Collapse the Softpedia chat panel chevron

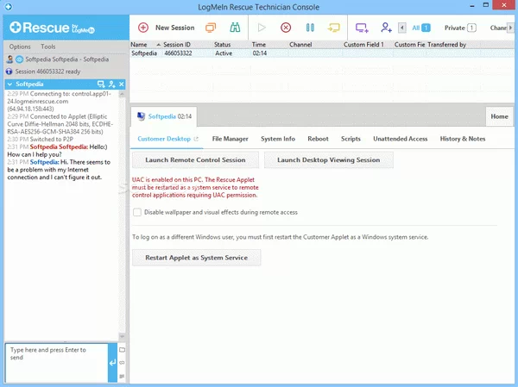pos(9,84)
